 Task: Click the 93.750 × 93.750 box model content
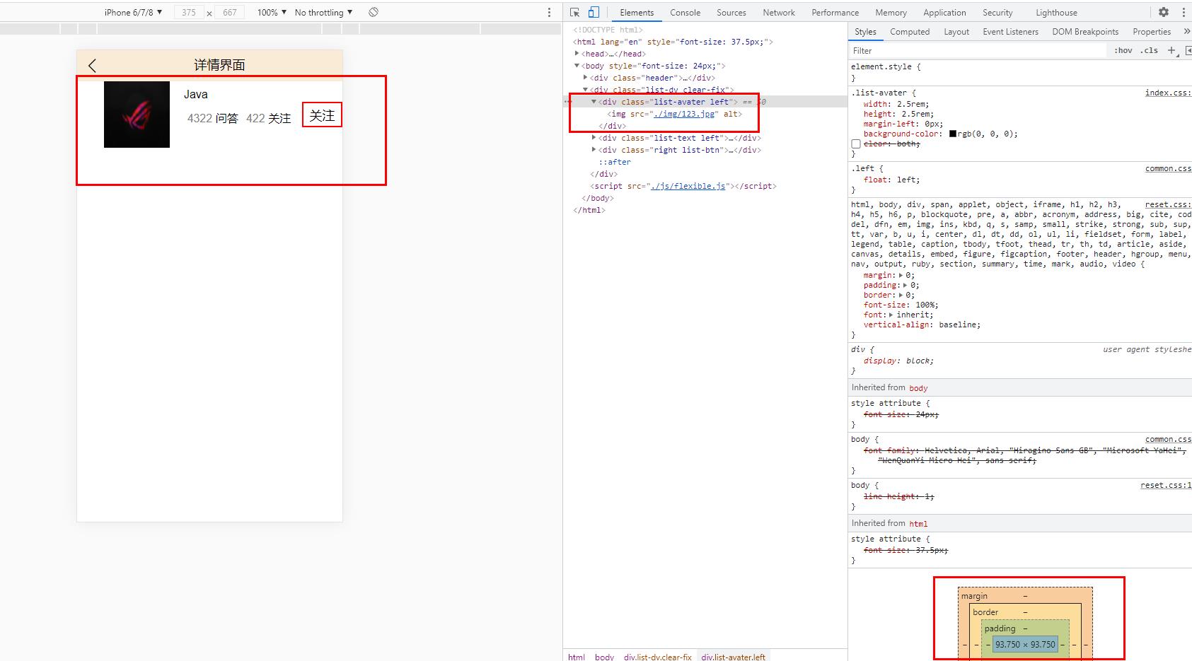coord(1025,644)
